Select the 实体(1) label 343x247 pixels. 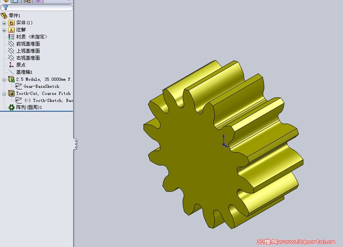point(24,22)
